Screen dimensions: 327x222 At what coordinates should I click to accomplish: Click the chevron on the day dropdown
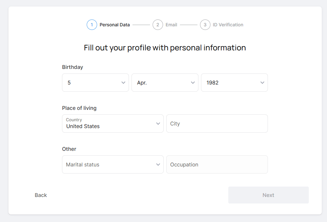(123, 83)
